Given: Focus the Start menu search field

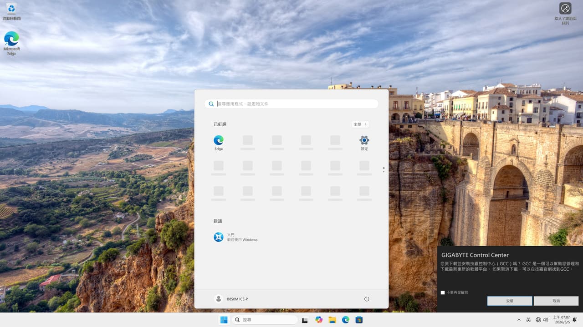Looking at the screenshot, I should point(291,104).
